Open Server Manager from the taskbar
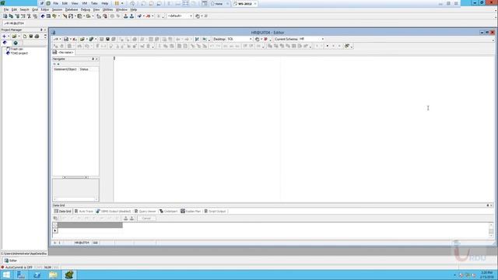 point(21,275)
